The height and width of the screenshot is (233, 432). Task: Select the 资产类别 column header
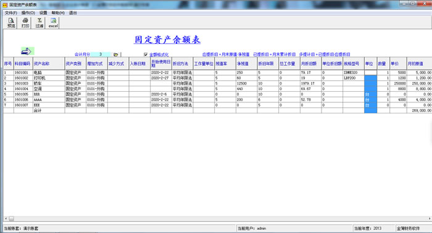pyautogui.click(x=75, y=63)
